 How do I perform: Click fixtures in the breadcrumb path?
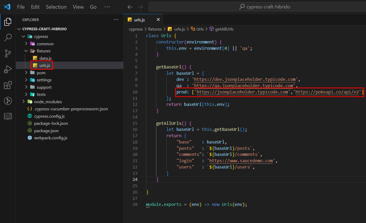click(x=155, y=29)
